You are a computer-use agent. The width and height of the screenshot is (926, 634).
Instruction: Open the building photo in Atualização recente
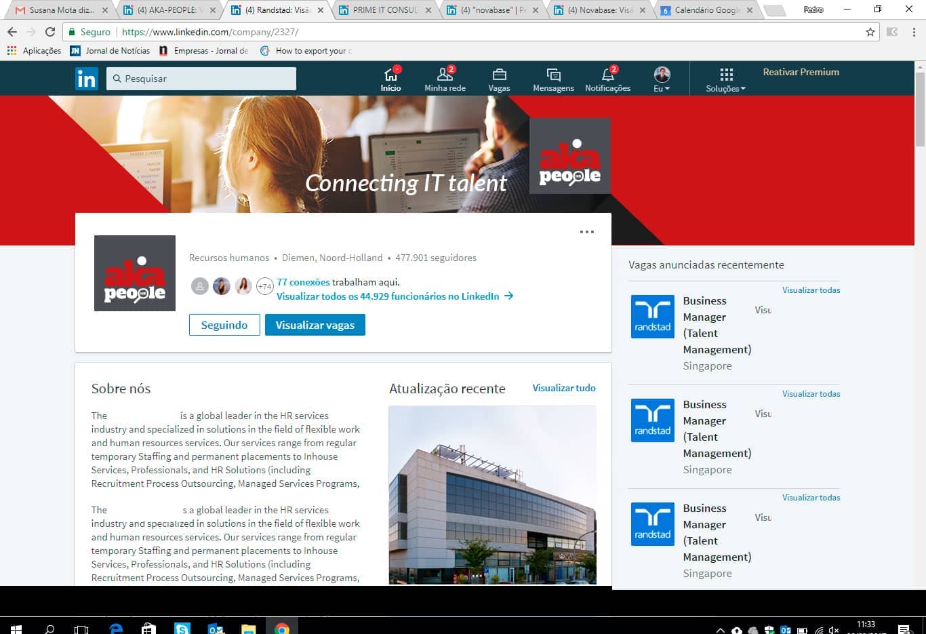[x=492, y=495]
